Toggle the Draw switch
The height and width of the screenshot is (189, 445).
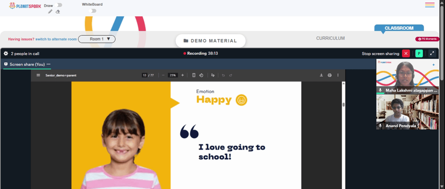[x=59, y=5]
